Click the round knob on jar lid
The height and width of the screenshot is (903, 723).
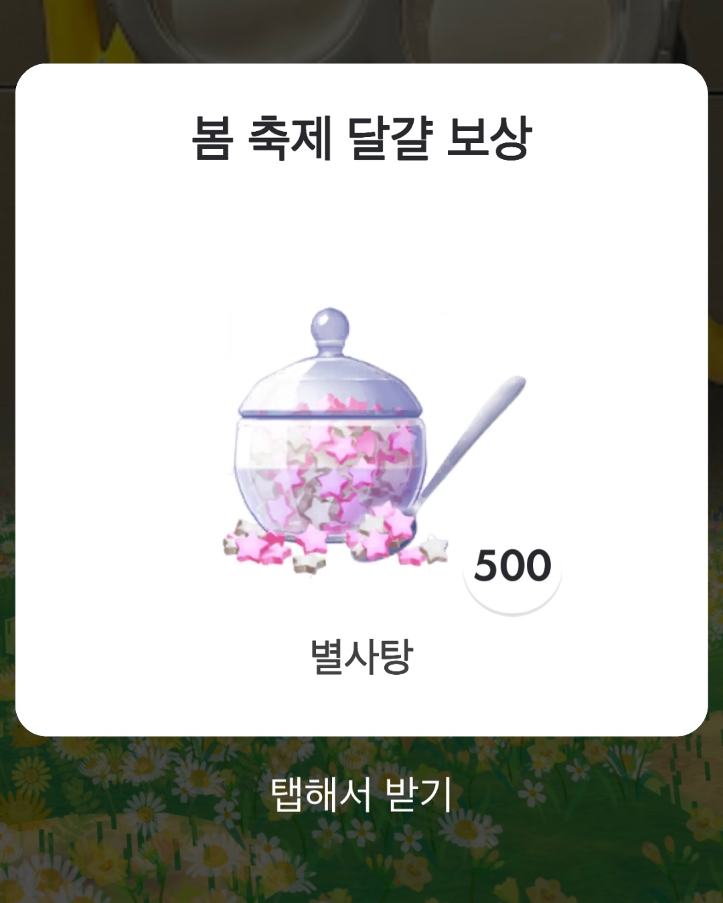330,328
